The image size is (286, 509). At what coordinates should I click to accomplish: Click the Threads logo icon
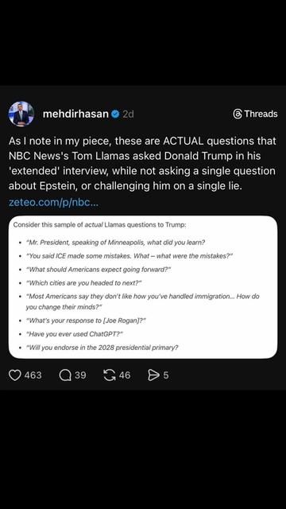[238, 114]
